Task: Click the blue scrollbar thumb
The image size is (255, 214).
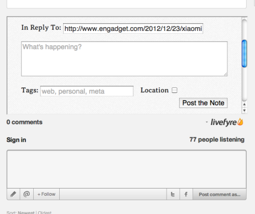Action: pyautogui.click(x=244, y=54)
